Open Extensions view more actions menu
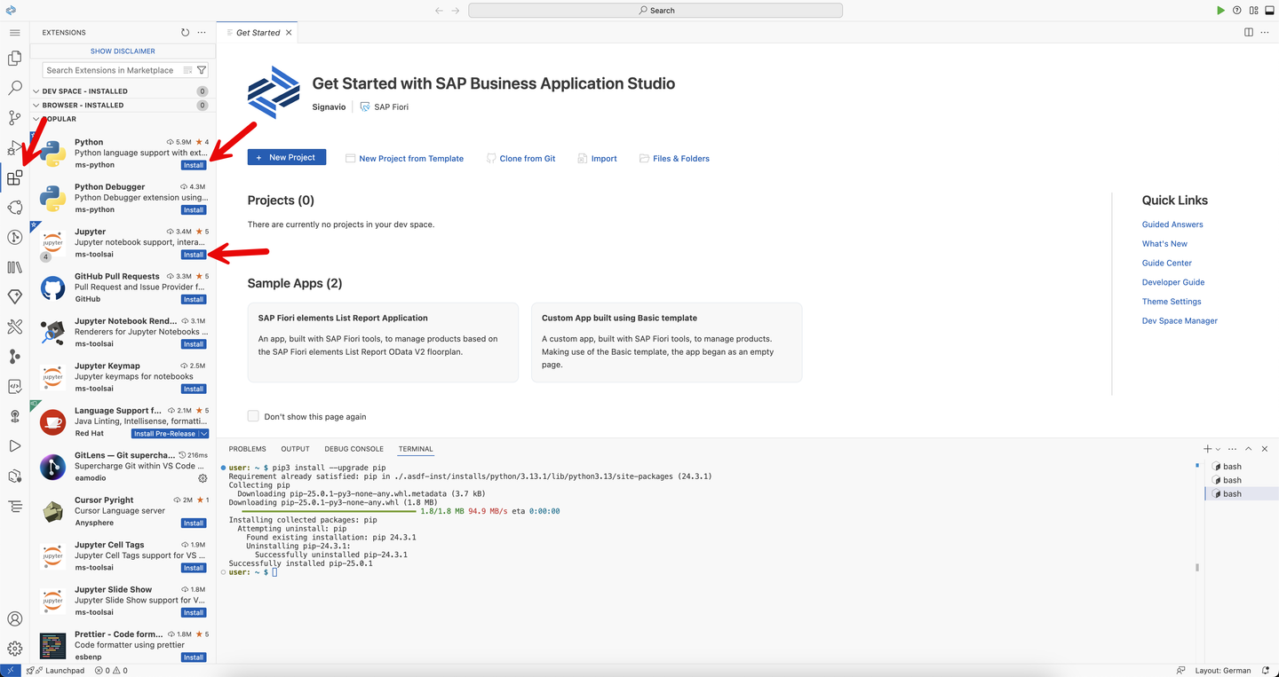1279x677 pixels. 202,33
